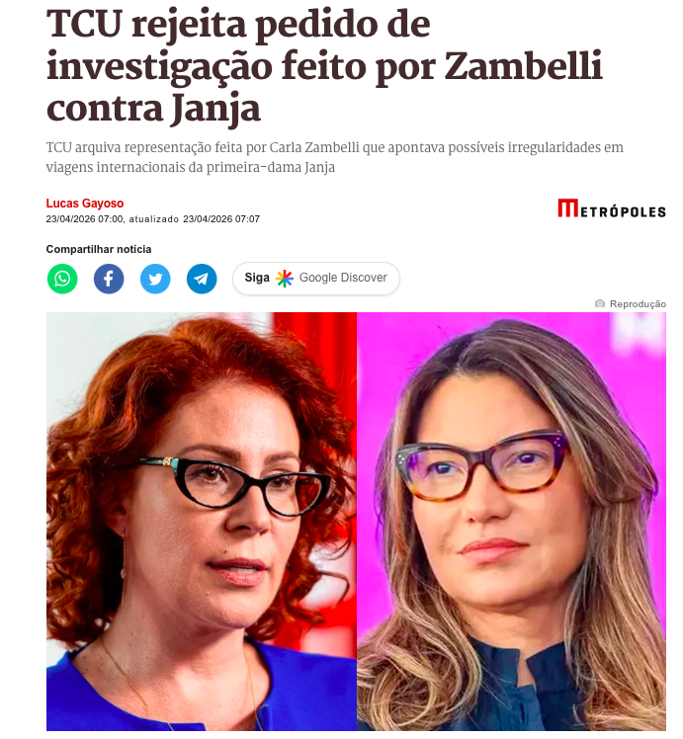Share the news on Facebook
Viewport: 683px width, 739px height.
[x=109, y=279]
